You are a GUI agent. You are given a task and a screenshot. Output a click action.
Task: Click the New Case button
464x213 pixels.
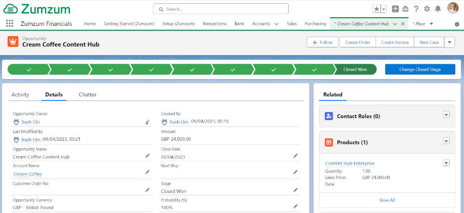(429, 43)
